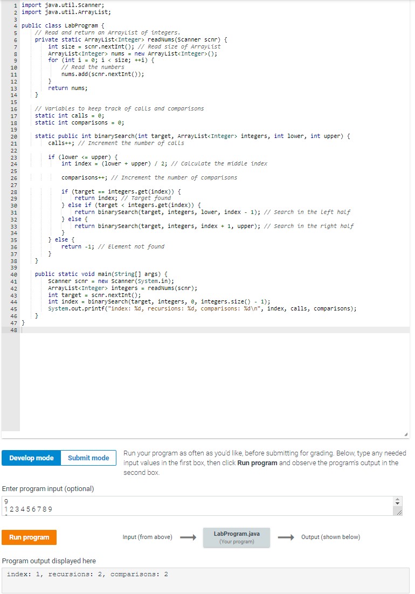
Task: Click the arrow left of LabProgram.java
Action: 188,537
